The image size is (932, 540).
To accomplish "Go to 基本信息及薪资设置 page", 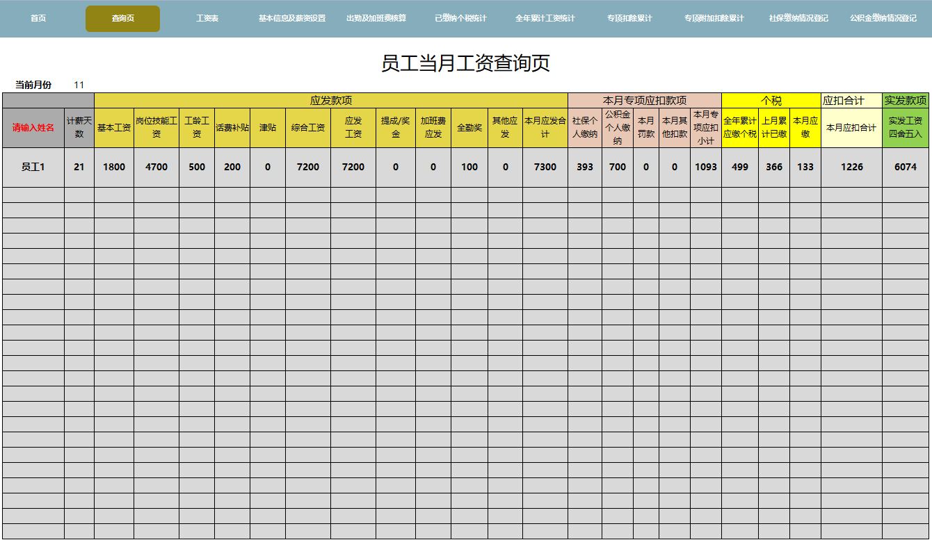I will pos(291,19).
